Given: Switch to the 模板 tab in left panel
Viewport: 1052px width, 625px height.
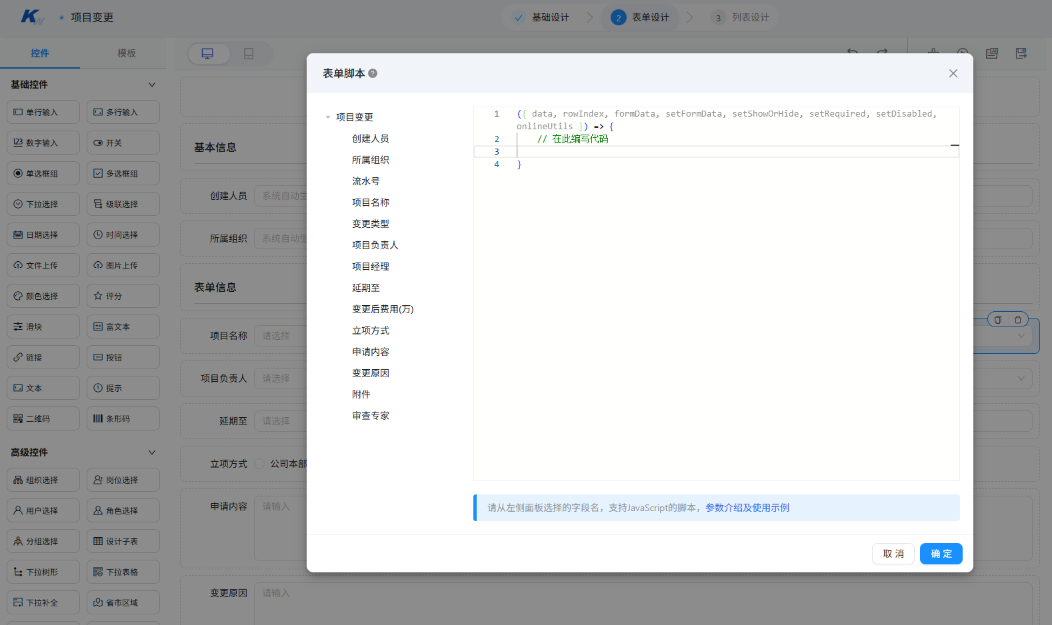Looking at the screenshot, I should (127, 53).
